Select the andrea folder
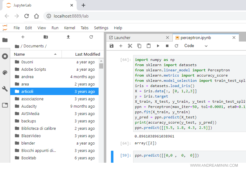Screen dimensions: 246x171 point(54,77)
